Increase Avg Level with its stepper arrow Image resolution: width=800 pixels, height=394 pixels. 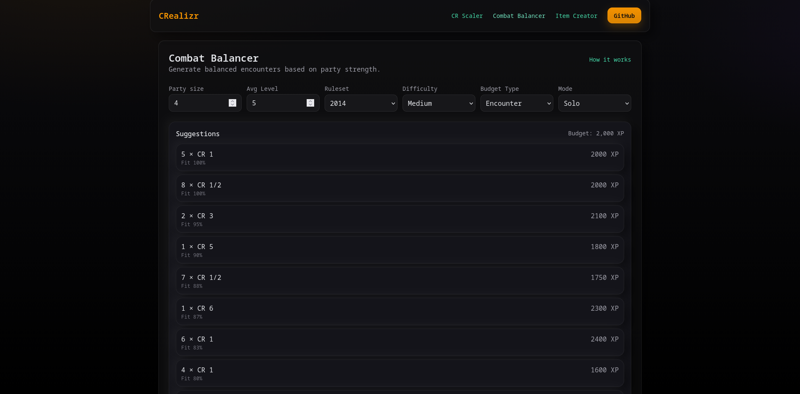310,101
